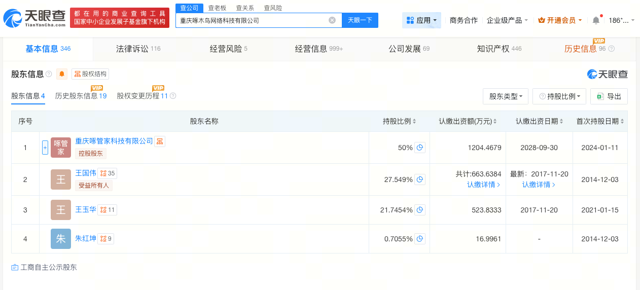Click equity structure icon beside 重庆啄管家科技有限公司
This screenshot has width=640, height=290.
coord(160,141)
